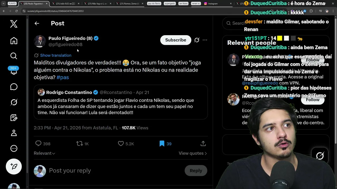Click the Subscribe button
The height and width of the screenshot is (189, 337).
click(x=176, y=40)
